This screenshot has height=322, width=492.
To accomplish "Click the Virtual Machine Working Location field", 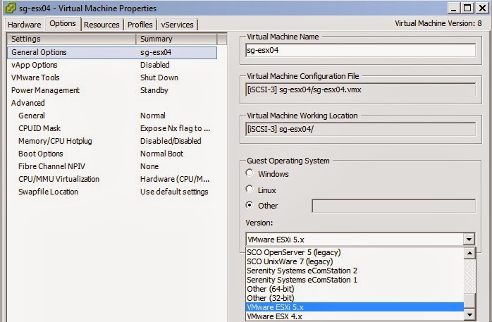I will [360, 129].
